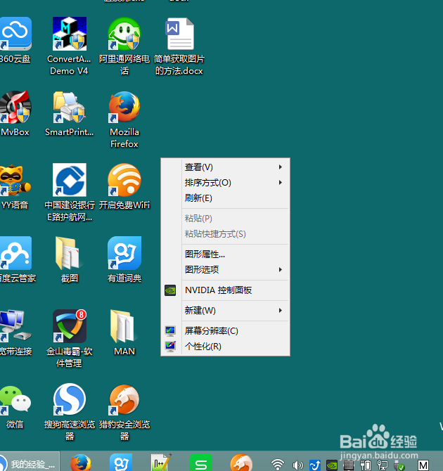Click Firefox icon in the taskbar

(81, 463)
